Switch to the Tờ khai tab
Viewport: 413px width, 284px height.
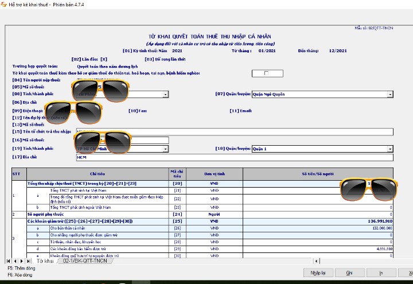tap(45, 261)
